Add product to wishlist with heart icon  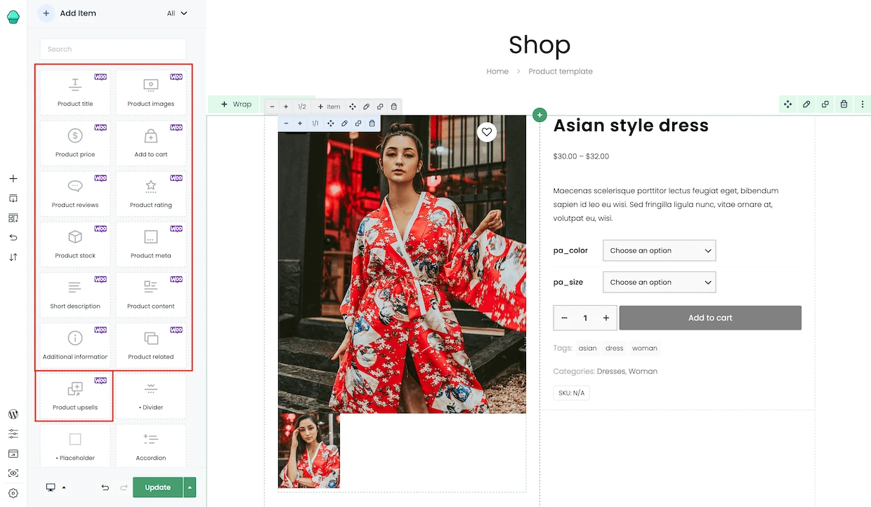coord(487,132)
